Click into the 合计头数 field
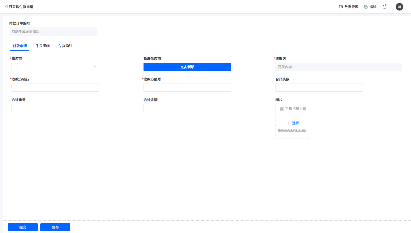This screenshot has height=233, width=411. pos(319,87)
